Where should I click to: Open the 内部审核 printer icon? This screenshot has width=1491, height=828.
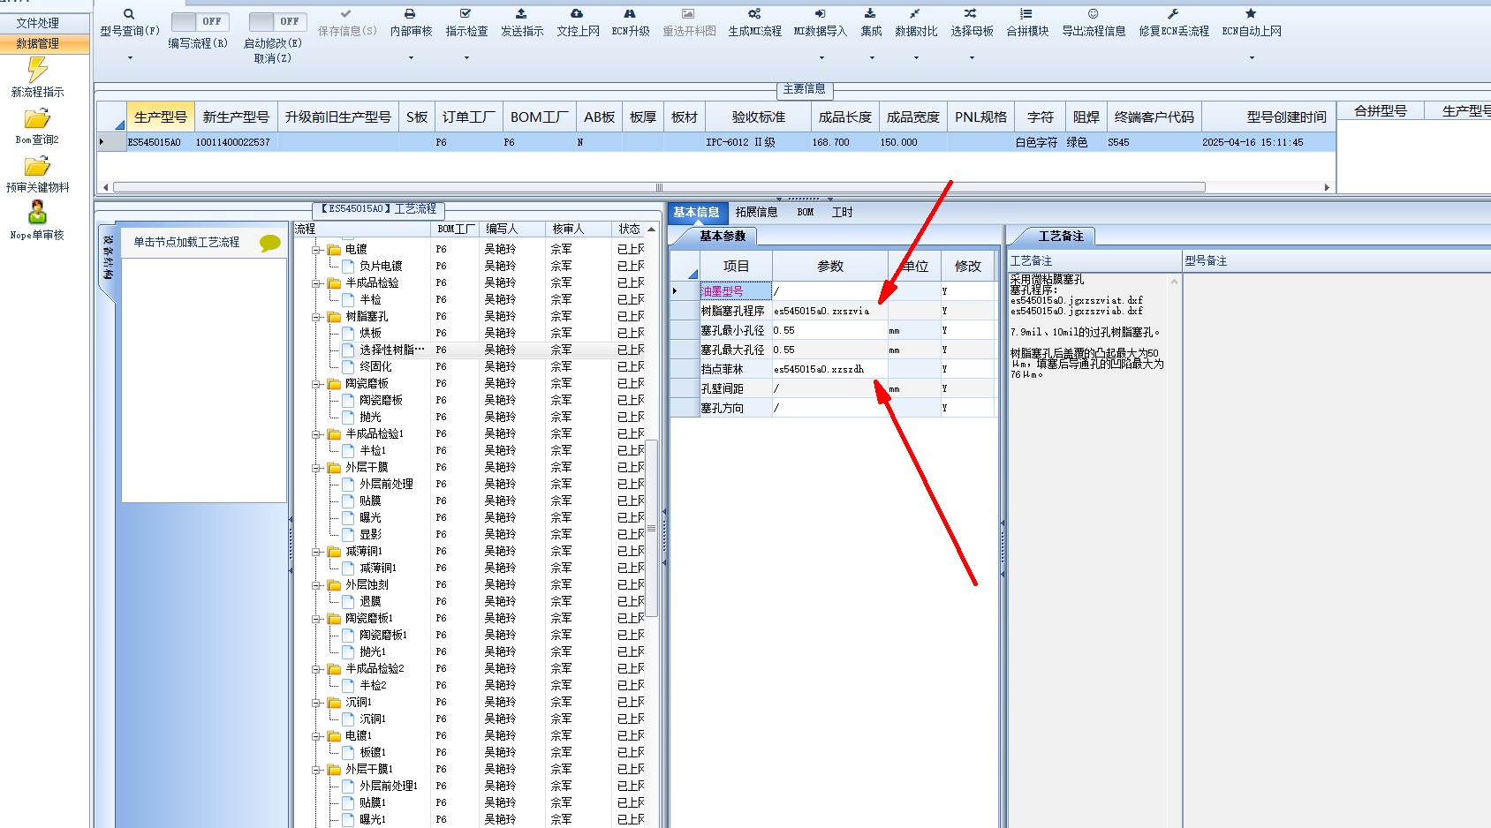pos(411,14)
